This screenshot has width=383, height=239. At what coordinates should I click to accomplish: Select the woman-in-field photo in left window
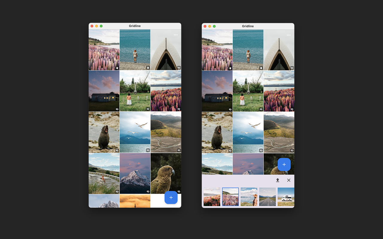pos(135,91)
